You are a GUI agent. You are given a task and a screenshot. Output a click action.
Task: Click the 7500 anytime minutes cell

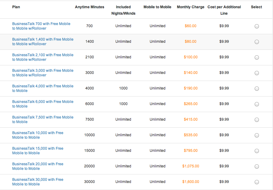[89, 119]
